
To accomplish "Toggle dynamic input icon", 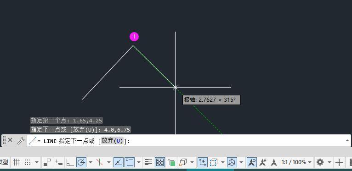I will 59,162.
